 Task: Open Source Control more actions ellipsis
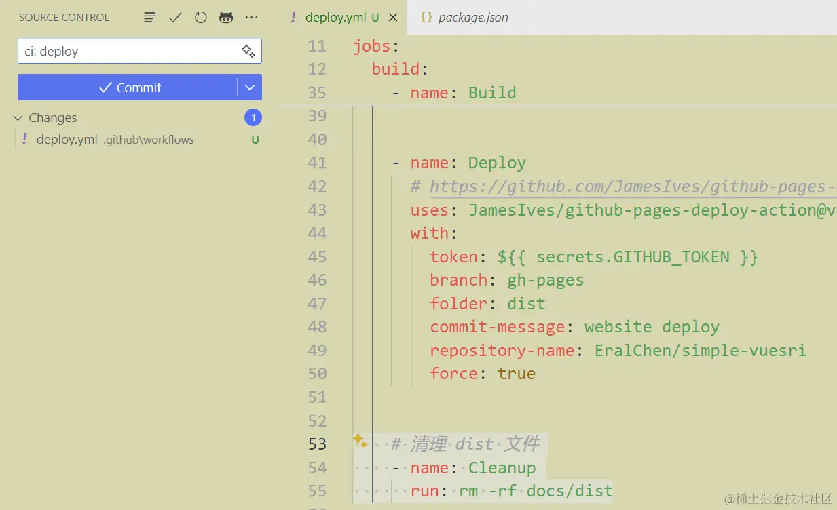(251, 18)
